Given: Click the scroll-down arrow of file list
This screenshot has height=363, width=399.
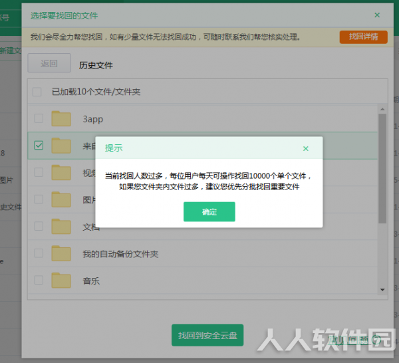Looking at the screenshot, I should click(x=382, y=290).
